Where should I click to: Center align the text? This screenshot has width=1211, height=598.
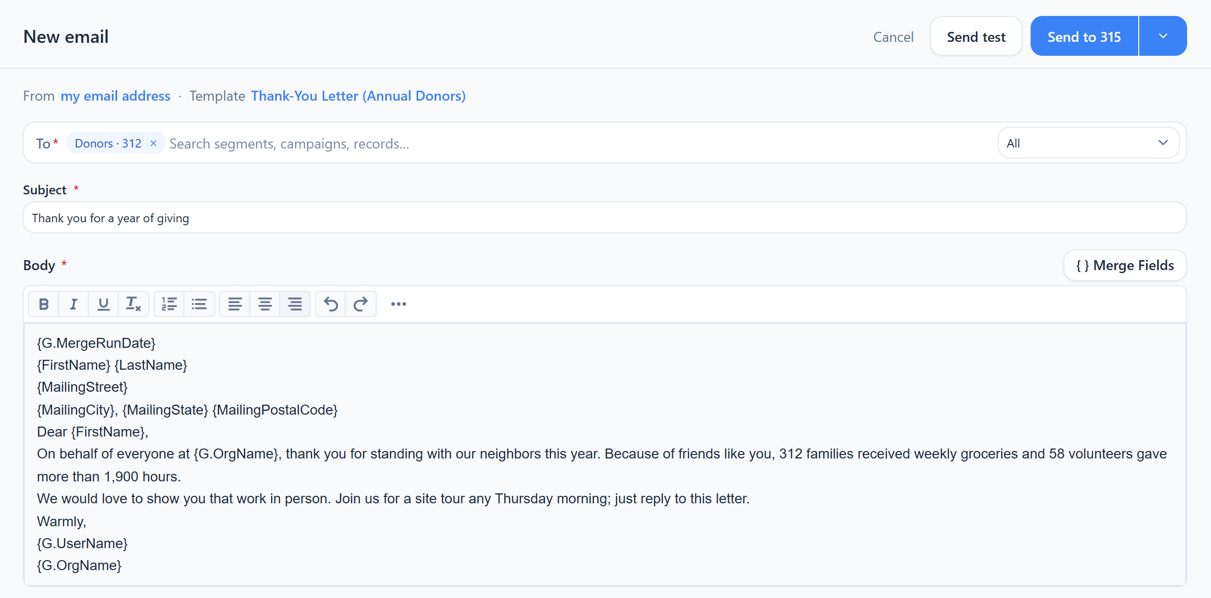265,304
